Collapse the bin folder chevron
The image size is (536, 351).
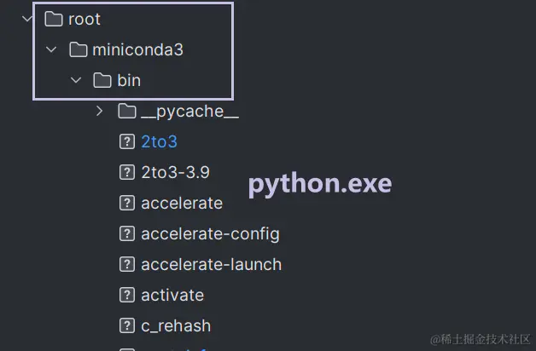click(76, 80)
